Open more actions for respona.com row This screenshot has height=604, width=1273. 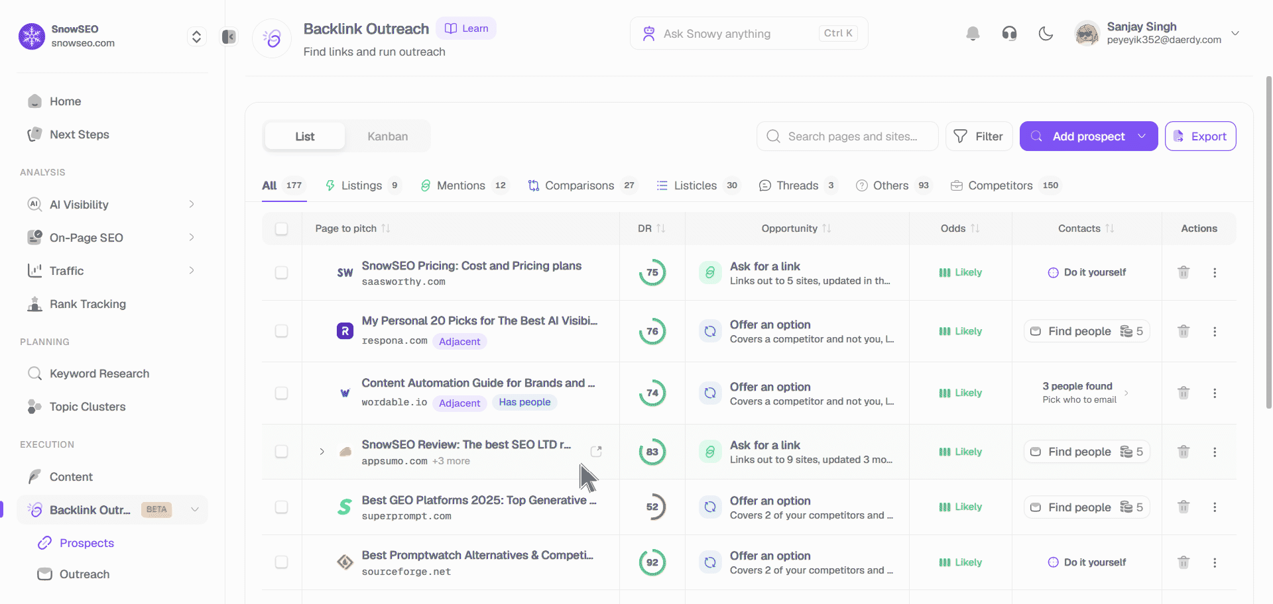click(1215, 331)
